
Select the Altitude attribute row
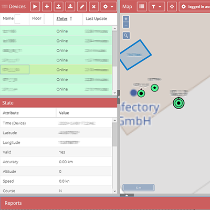click(x=56, y=171)
